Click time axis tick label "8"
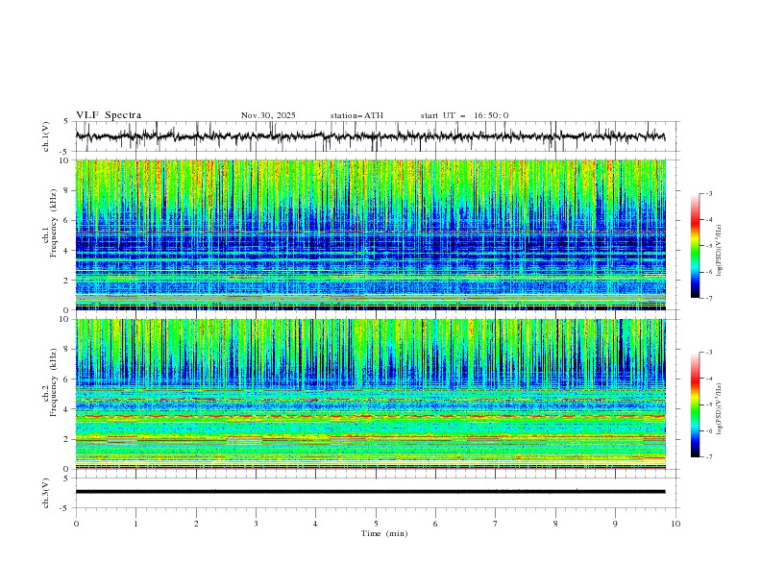 tap(555, 524)
